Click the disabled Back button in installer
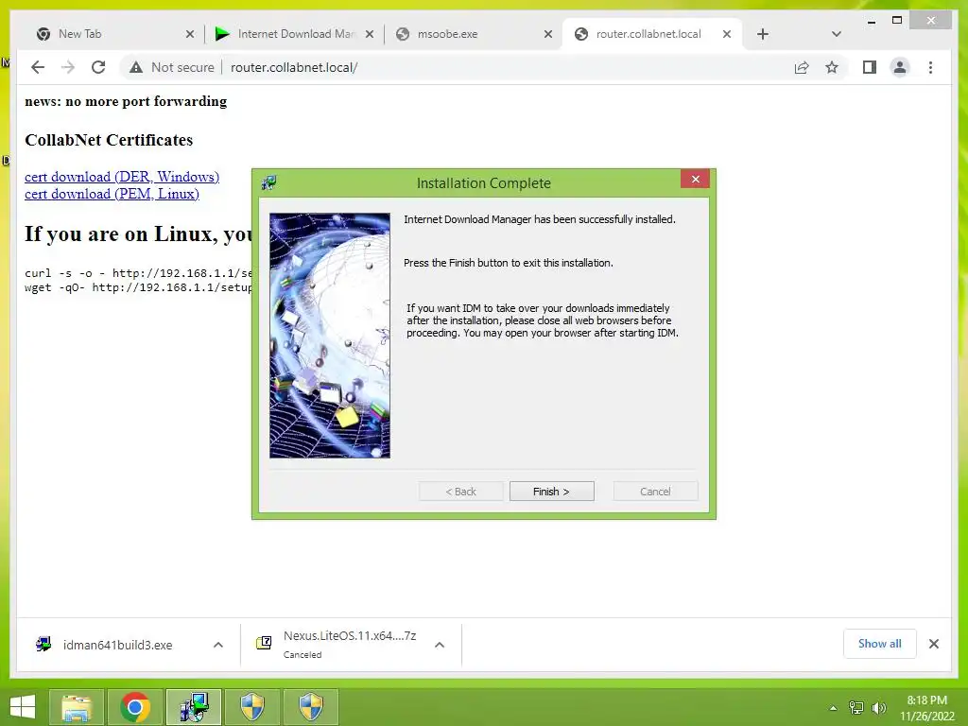The height and width of the screenshot is (726, 968). click(460, 492)
